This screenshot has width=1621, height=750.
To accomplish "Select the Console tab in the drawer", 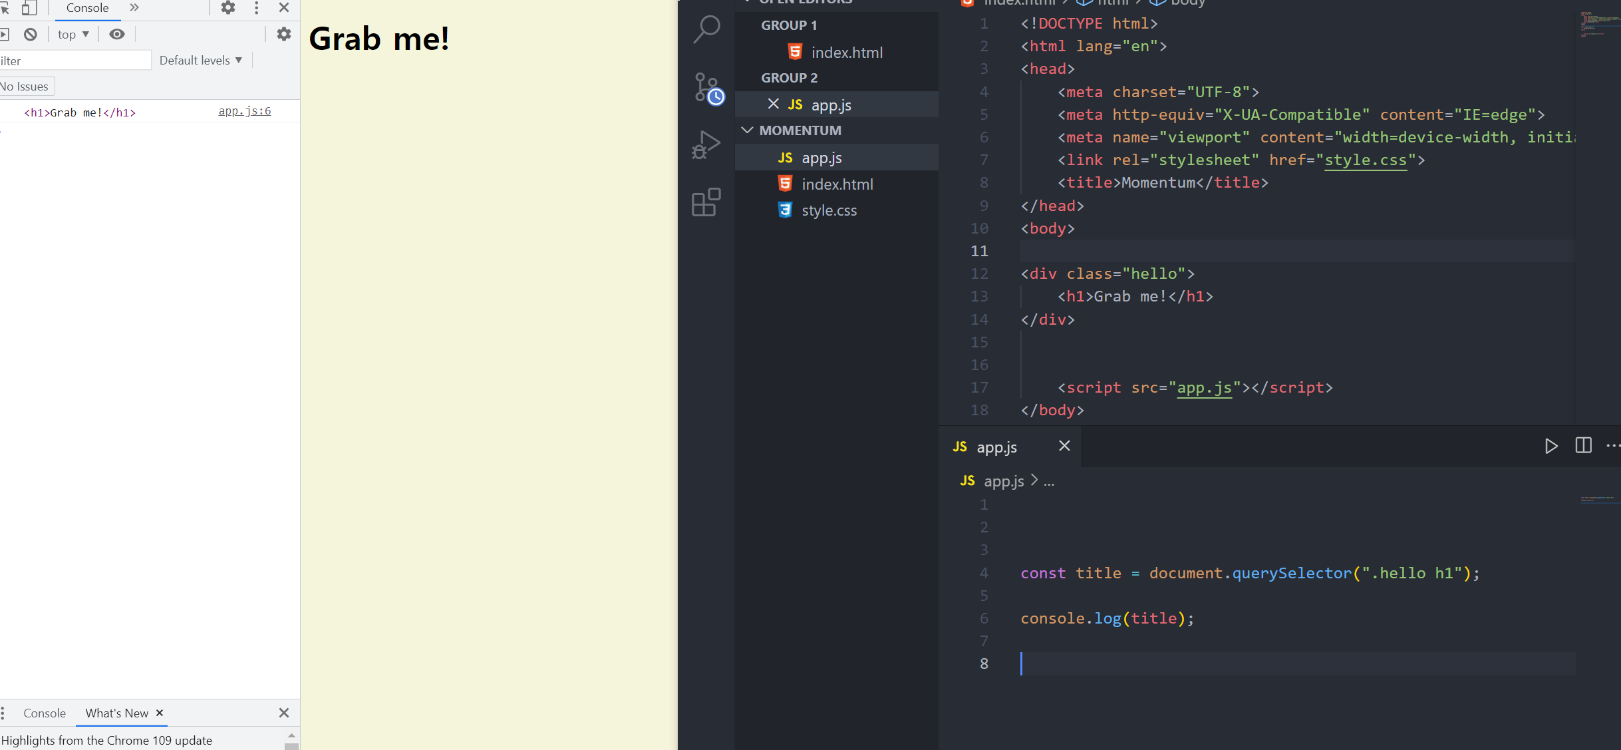I will (45, 713).
